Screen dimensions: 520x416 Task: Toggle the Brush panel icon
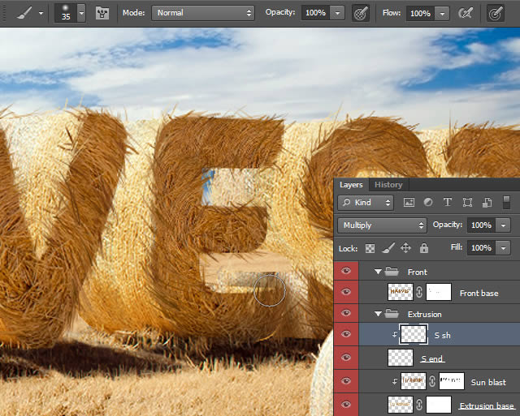pyautogui.click(x=102, y=13)
